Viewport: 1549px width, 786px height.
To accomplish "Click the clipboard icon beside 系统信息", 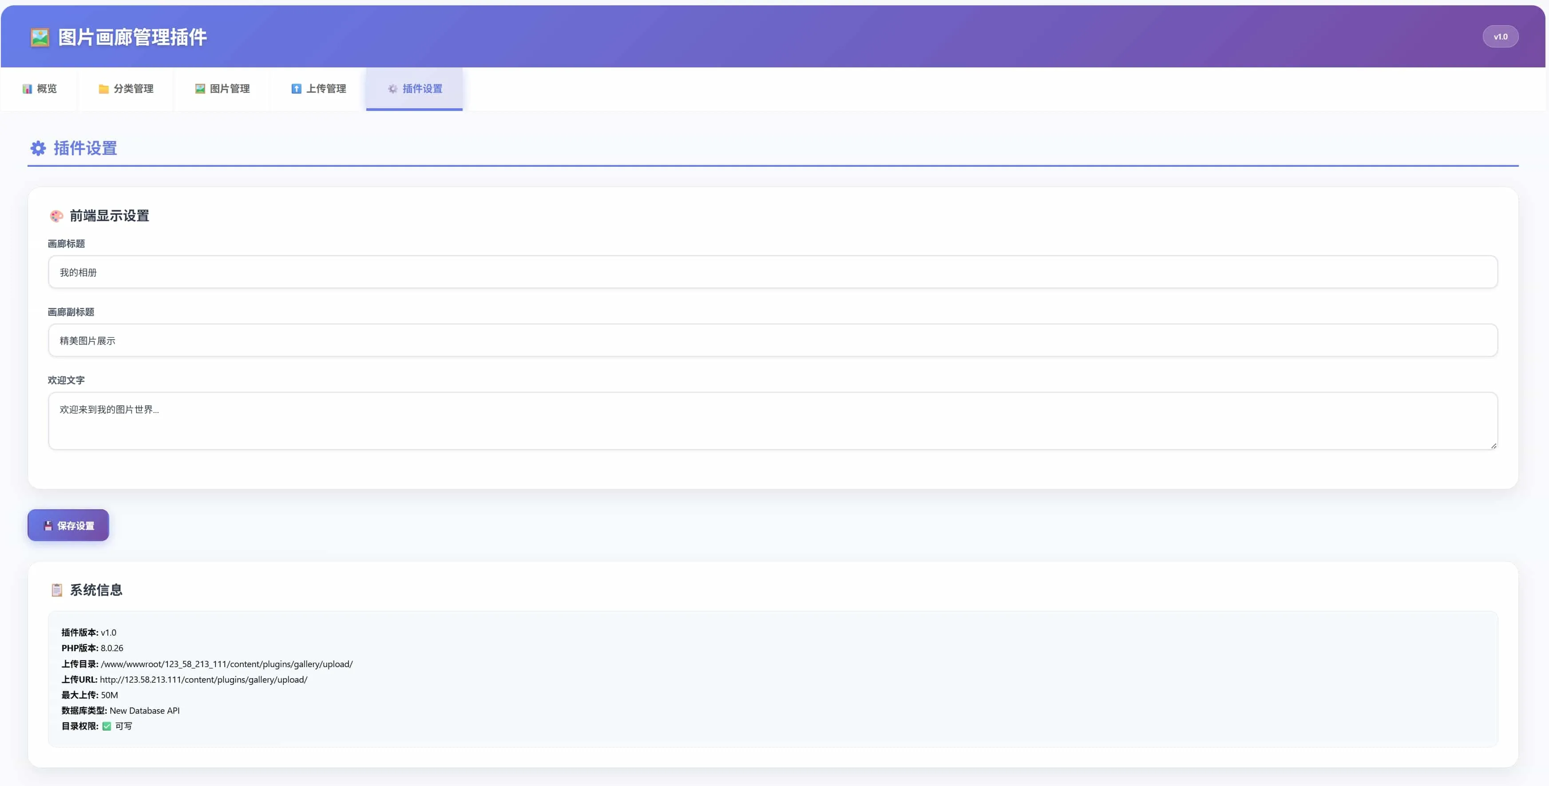I will point(56,590).
